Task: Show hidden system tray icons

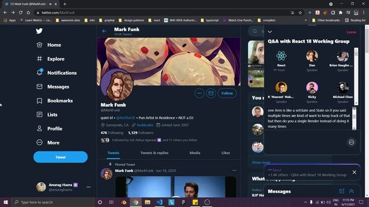Action: 305,202
